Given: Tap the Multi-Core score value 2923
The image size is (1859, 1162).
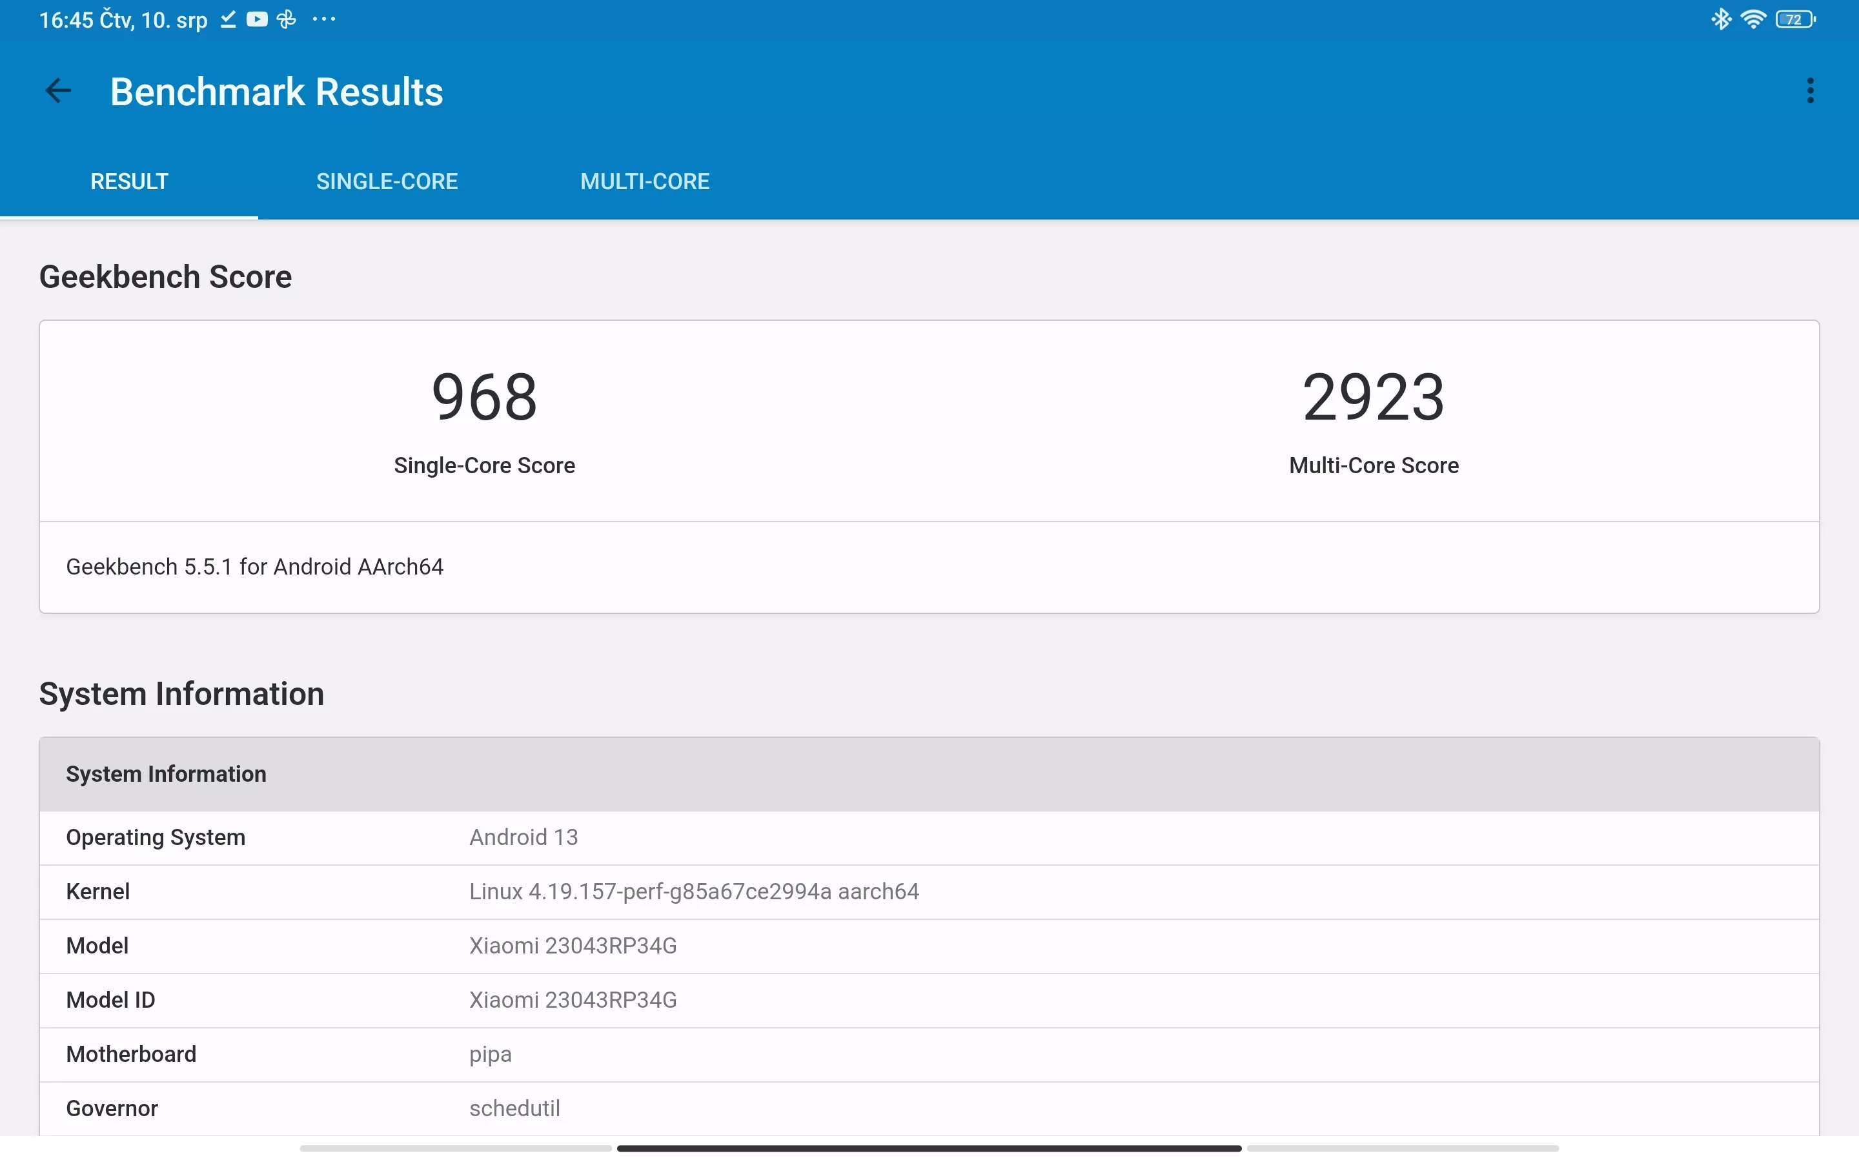Looking at the screenshot, I should tap(1374, 396).
